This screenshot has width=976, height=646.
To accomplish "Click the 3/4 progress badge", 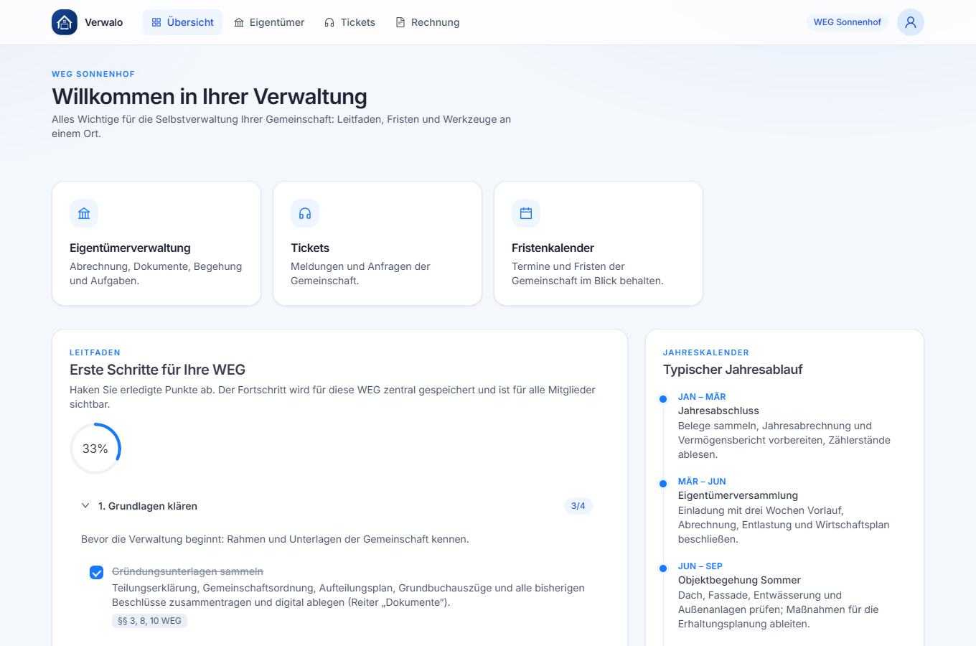I will (578, 506).
